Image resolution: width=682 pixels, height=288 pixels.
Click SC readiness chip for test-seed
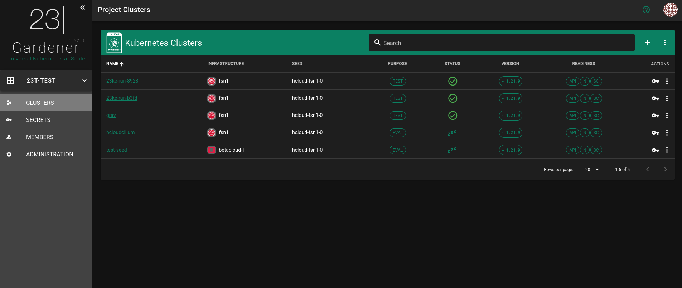pos(596,150)
